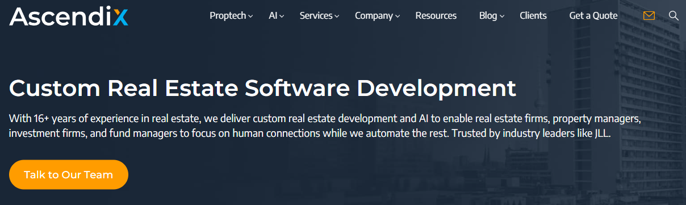Open the Blog menu item

point(488,16)
